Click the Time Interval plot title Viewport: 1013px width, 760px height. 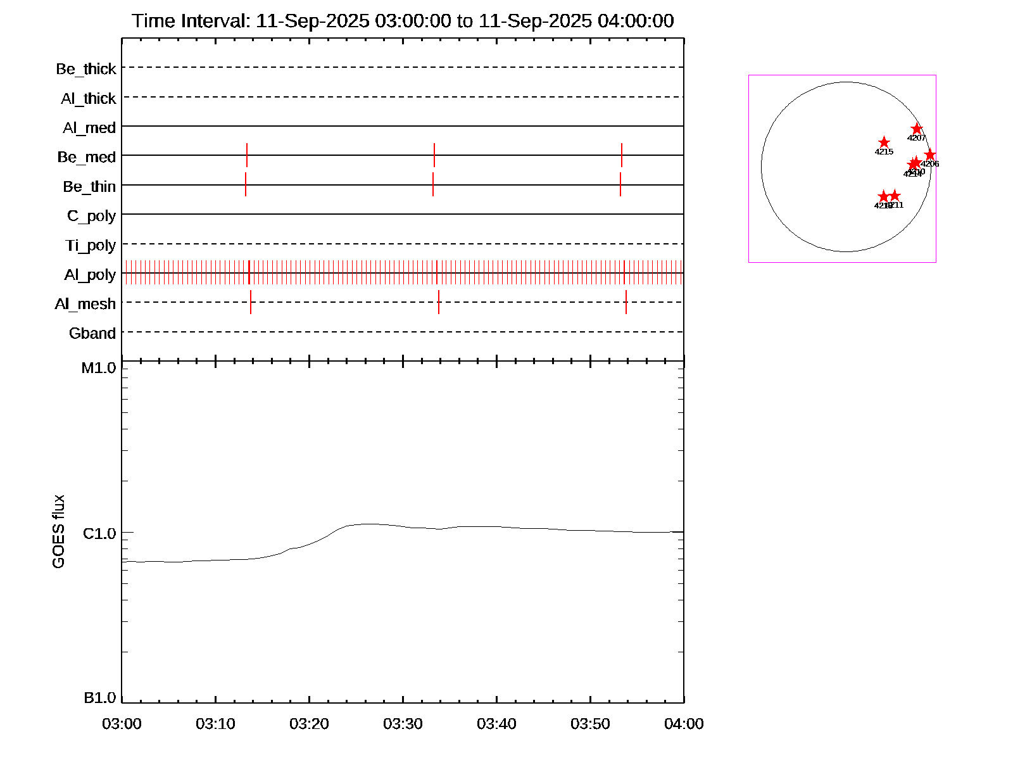tap(403, 21)
